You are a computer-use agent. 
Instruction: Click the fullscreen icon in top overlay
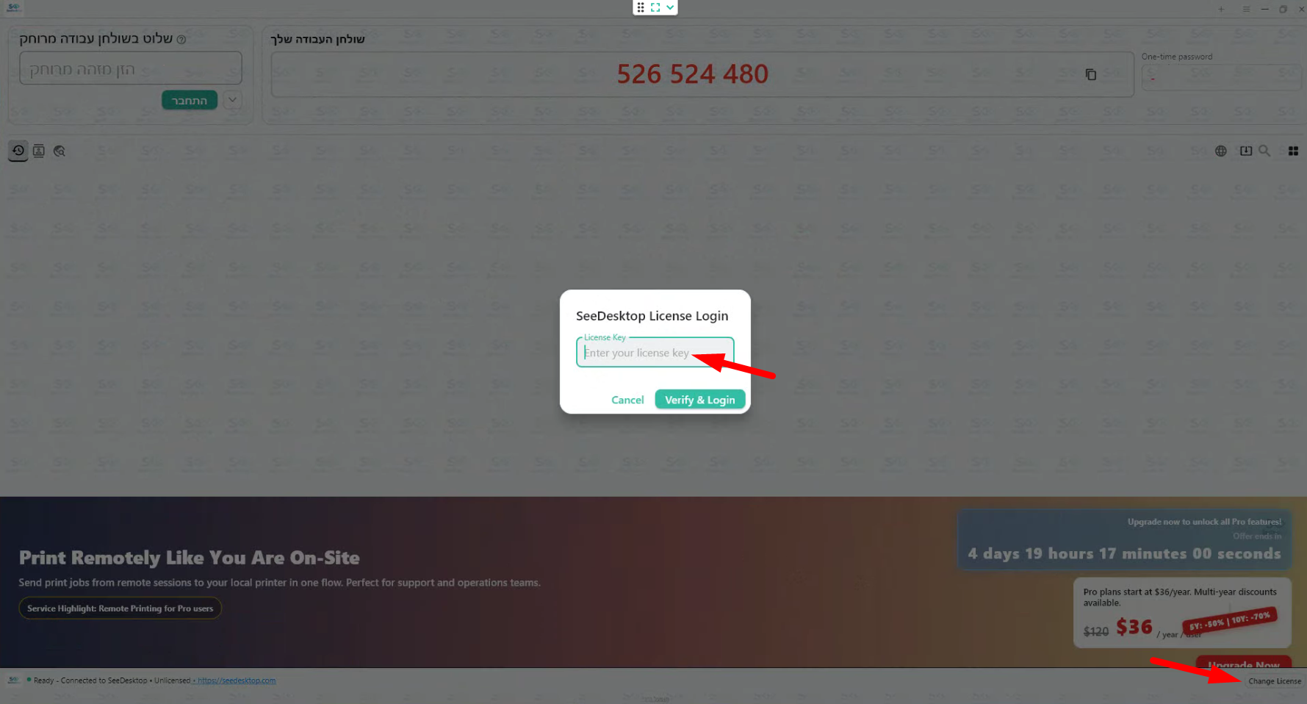tap(655, 7)
